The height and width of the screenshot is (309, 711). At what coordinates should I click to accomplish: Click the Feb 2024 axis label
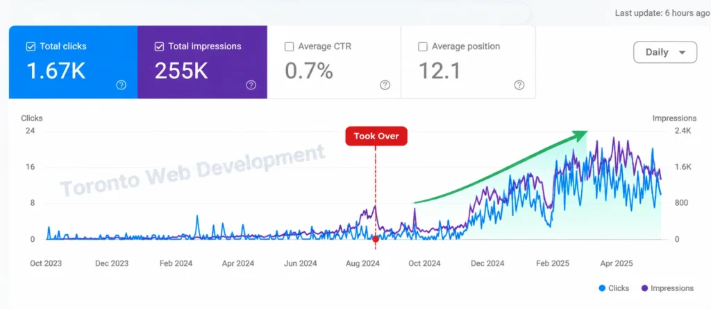176,263
